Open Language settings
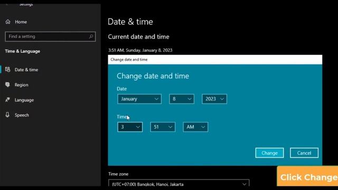Viewport: 338px width, 190px height. 24,100
